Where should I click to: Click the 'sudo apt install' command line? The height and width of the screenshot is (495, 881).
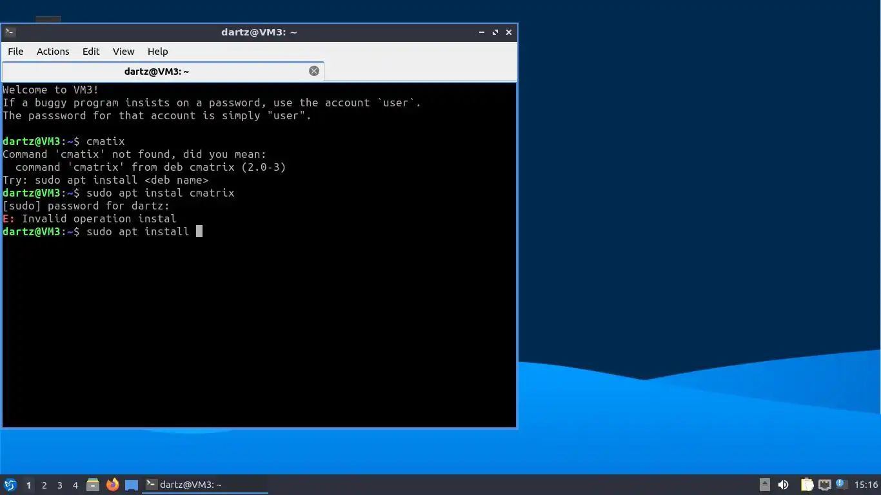(103, 231)
